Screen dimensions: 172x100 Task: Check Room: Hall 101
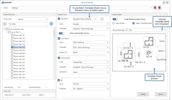[x=12, y=35]
